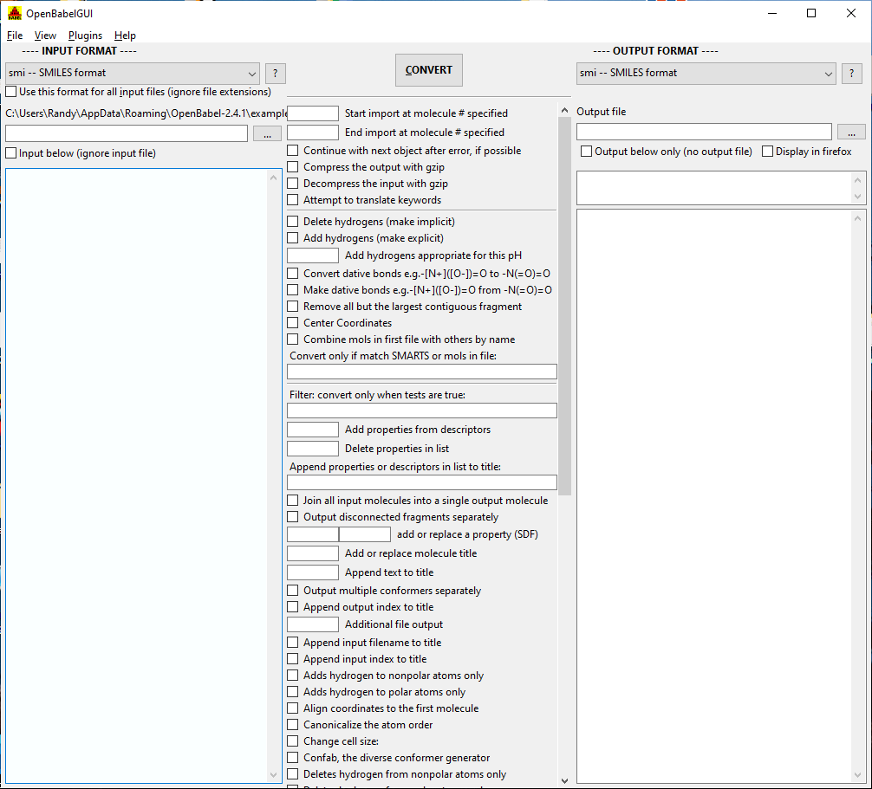
Task: Open the File menu
Action: click(15, 36)
